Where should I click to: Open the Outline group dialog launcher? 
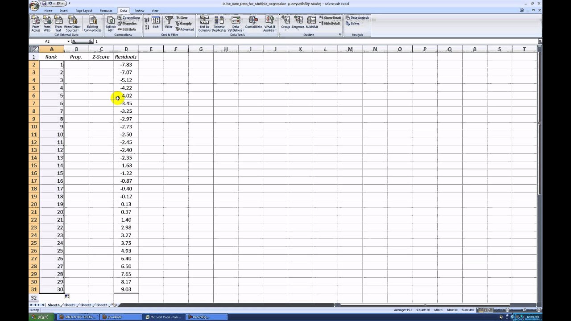(x=340, y=35)
